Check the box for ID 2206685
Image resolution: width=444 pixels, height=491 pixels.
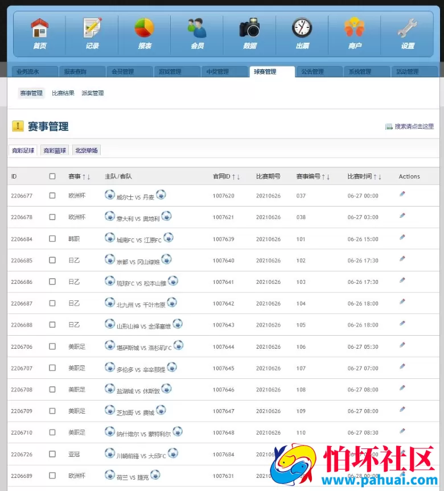[52, 260]
